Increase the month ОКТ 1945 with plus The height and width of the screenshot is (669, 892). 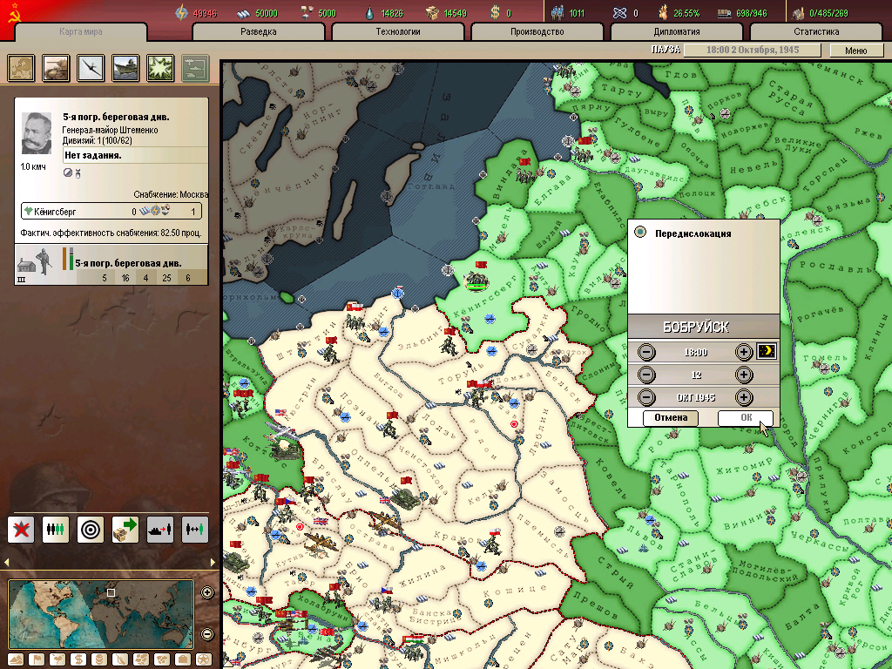[743, 397]
